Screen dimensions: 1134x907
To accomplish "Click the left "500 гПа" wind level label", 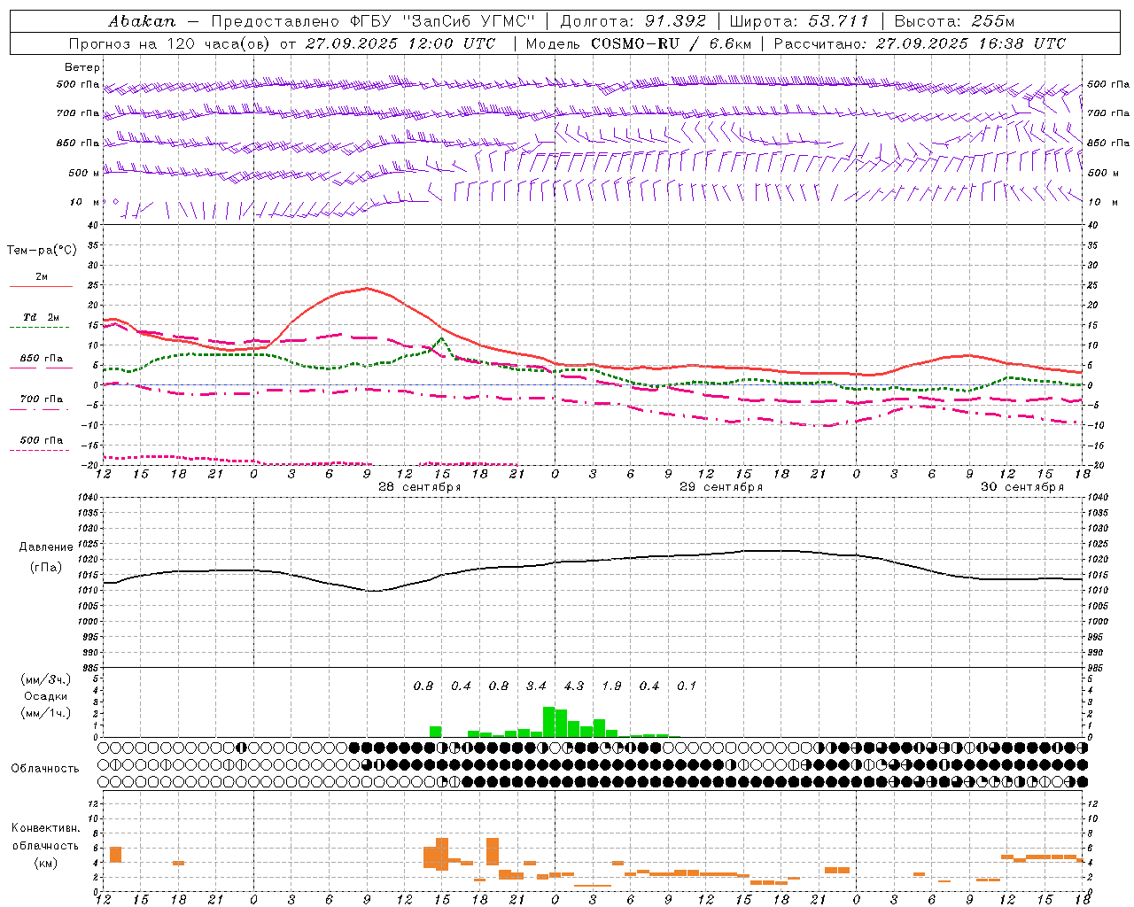I will (x=78, y=84).
